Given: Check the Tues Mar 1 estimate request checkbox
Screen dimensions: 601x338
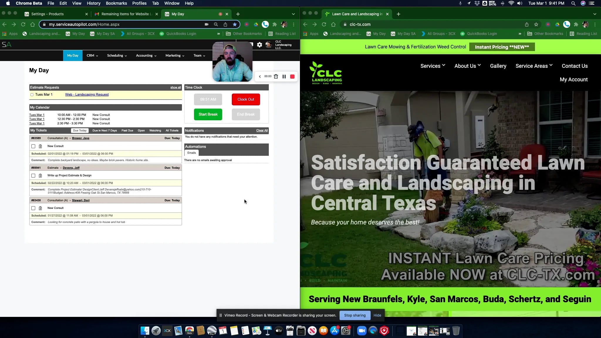Looking at the screenshot, I should (x=32, y=95).
